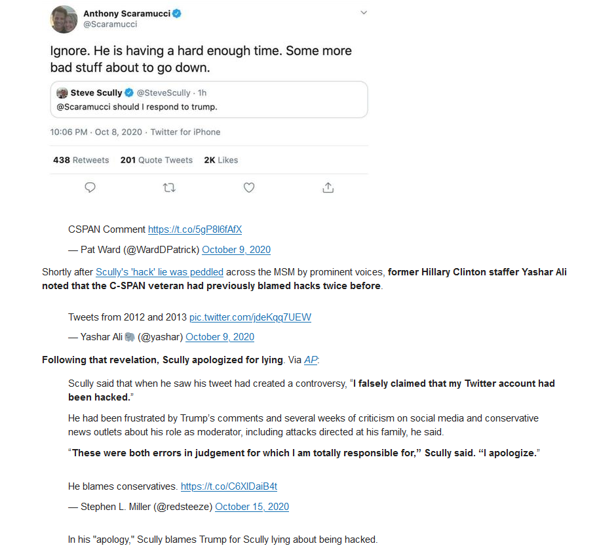View the 2K Likes list
Image resolution: width=597 pixels, height=550 pixels.
[x=221, y=160]
